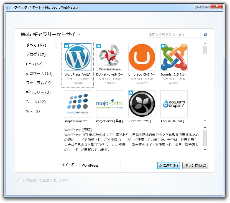Click inside the サイト名 input field
Screen dimensions: 230x203
coord(100,165)
